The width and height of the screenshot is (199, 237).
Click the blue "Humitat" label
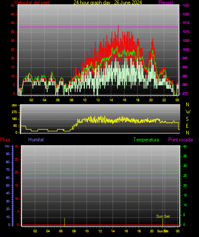pos(36,140)
